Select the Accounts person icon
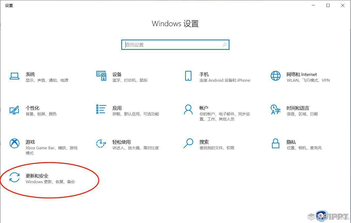This screenshot has width=351, height=223. 188,109
